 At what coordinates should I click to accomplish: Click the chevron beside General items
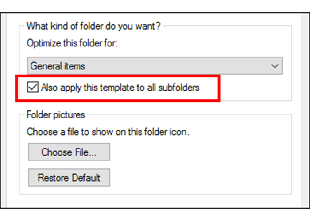click(275, 66)
